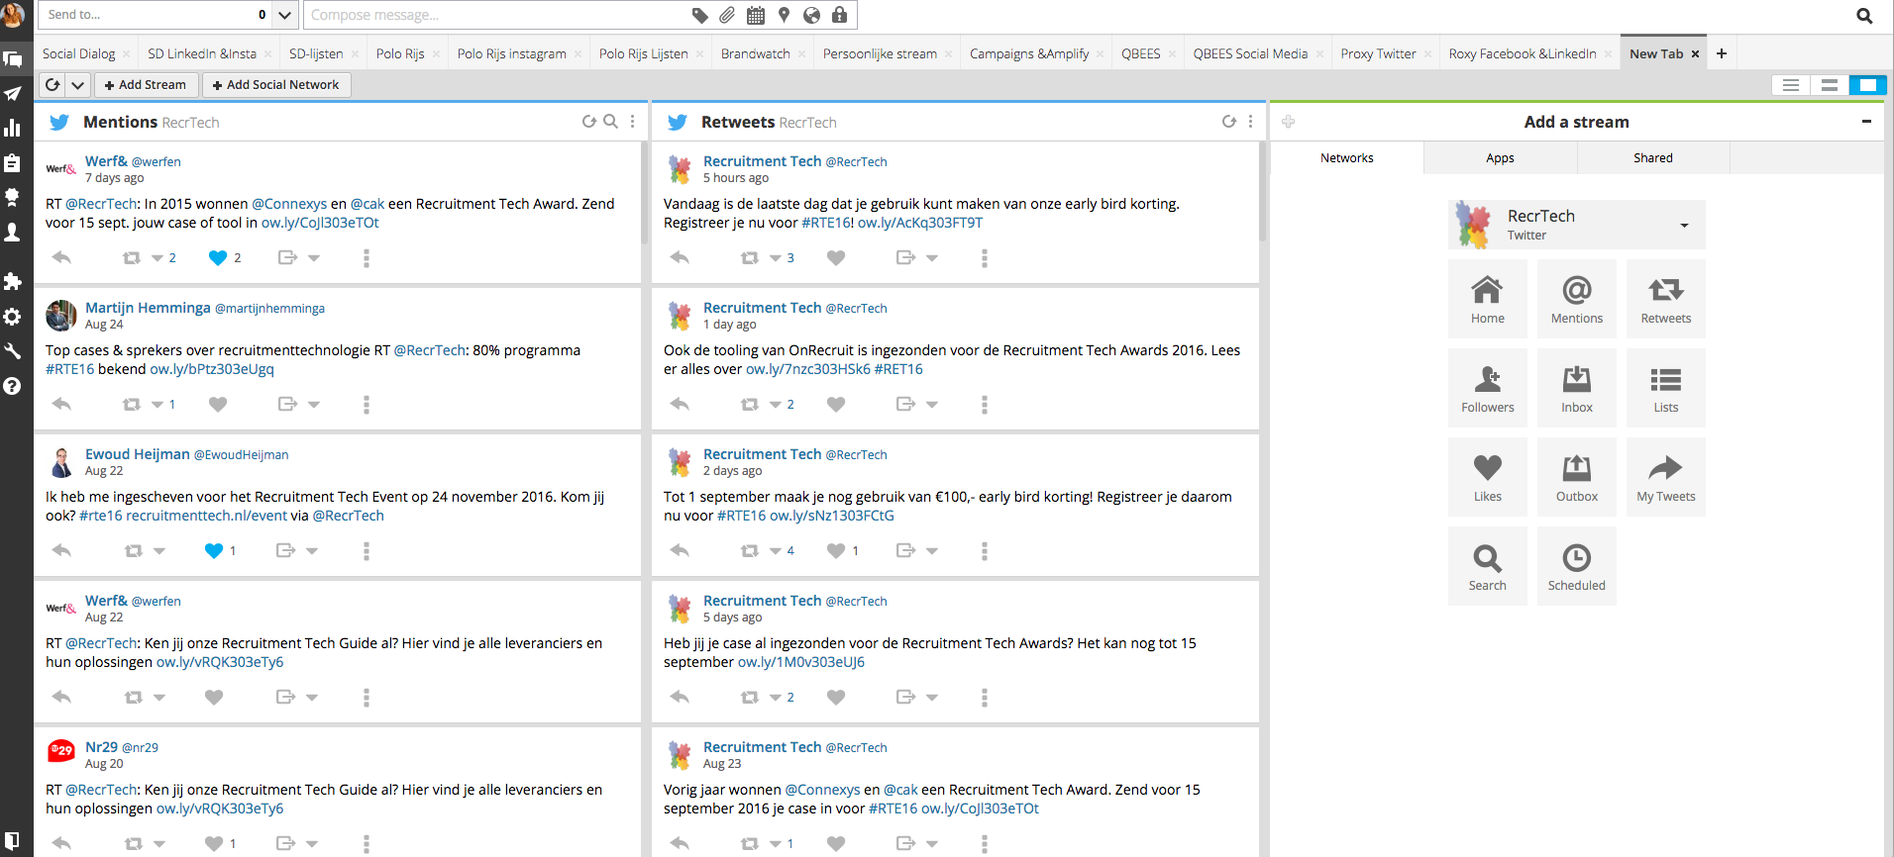Open Retweets stream options menu
Screen dimensions: 1894x857
(x=1251, y=122)
